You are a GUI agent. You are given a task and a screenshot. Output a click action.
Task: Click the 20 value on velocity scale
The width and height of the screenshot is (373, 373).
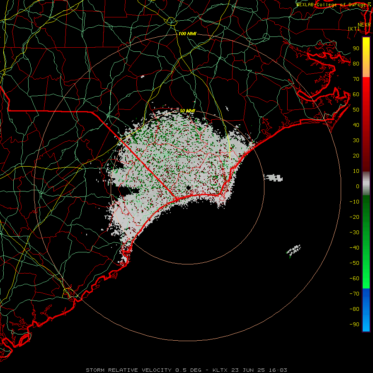356,155
